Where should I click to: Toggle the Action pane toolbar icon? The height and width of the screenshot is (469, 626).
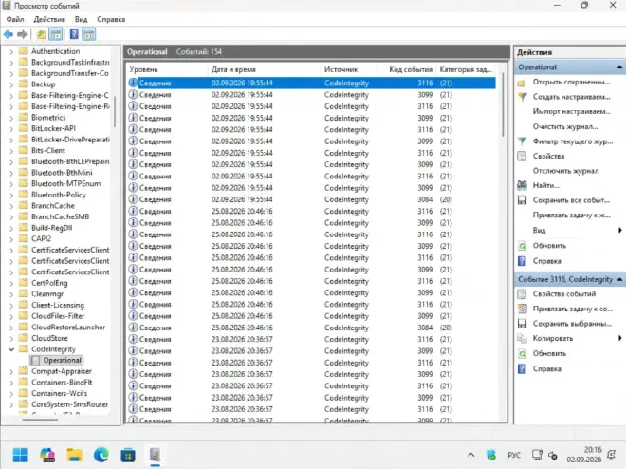(x=89, y=34)
